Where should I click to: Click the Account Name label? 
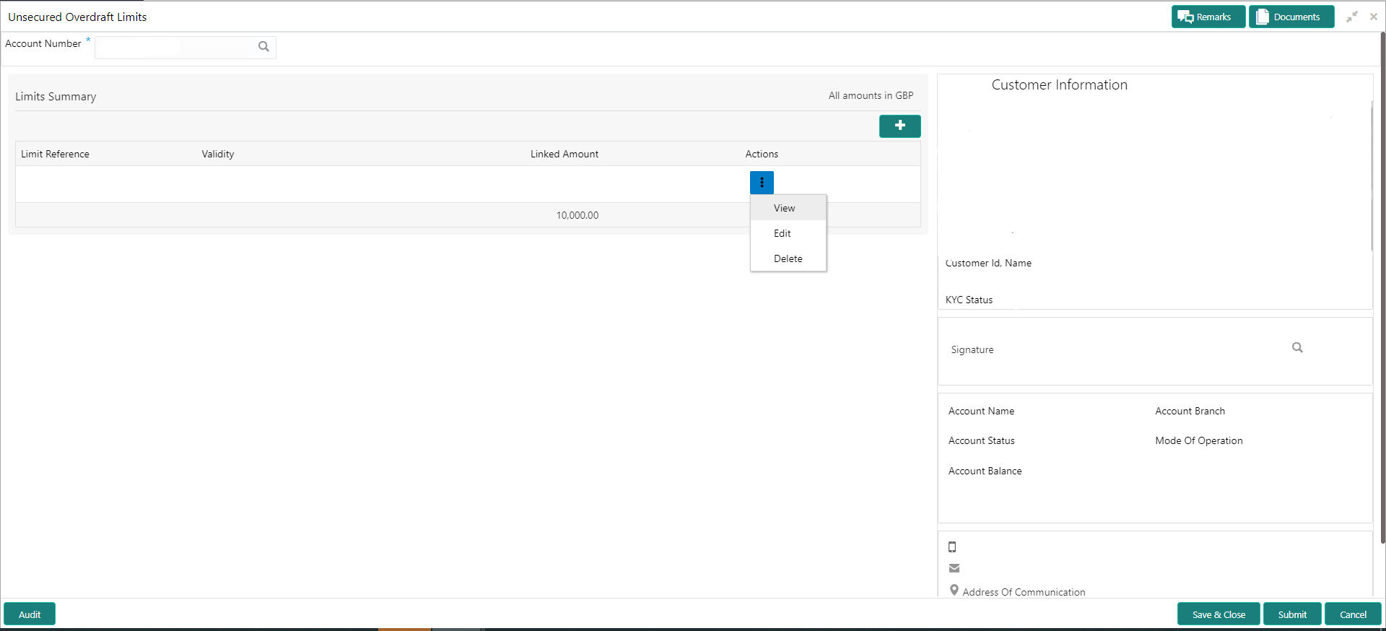[x=981, y=411]
